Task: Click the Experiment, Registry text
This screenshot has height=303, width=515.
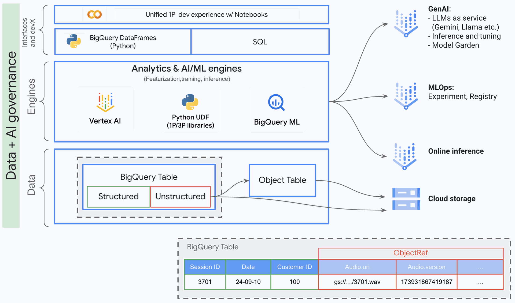Action: [x=462, y=96]
